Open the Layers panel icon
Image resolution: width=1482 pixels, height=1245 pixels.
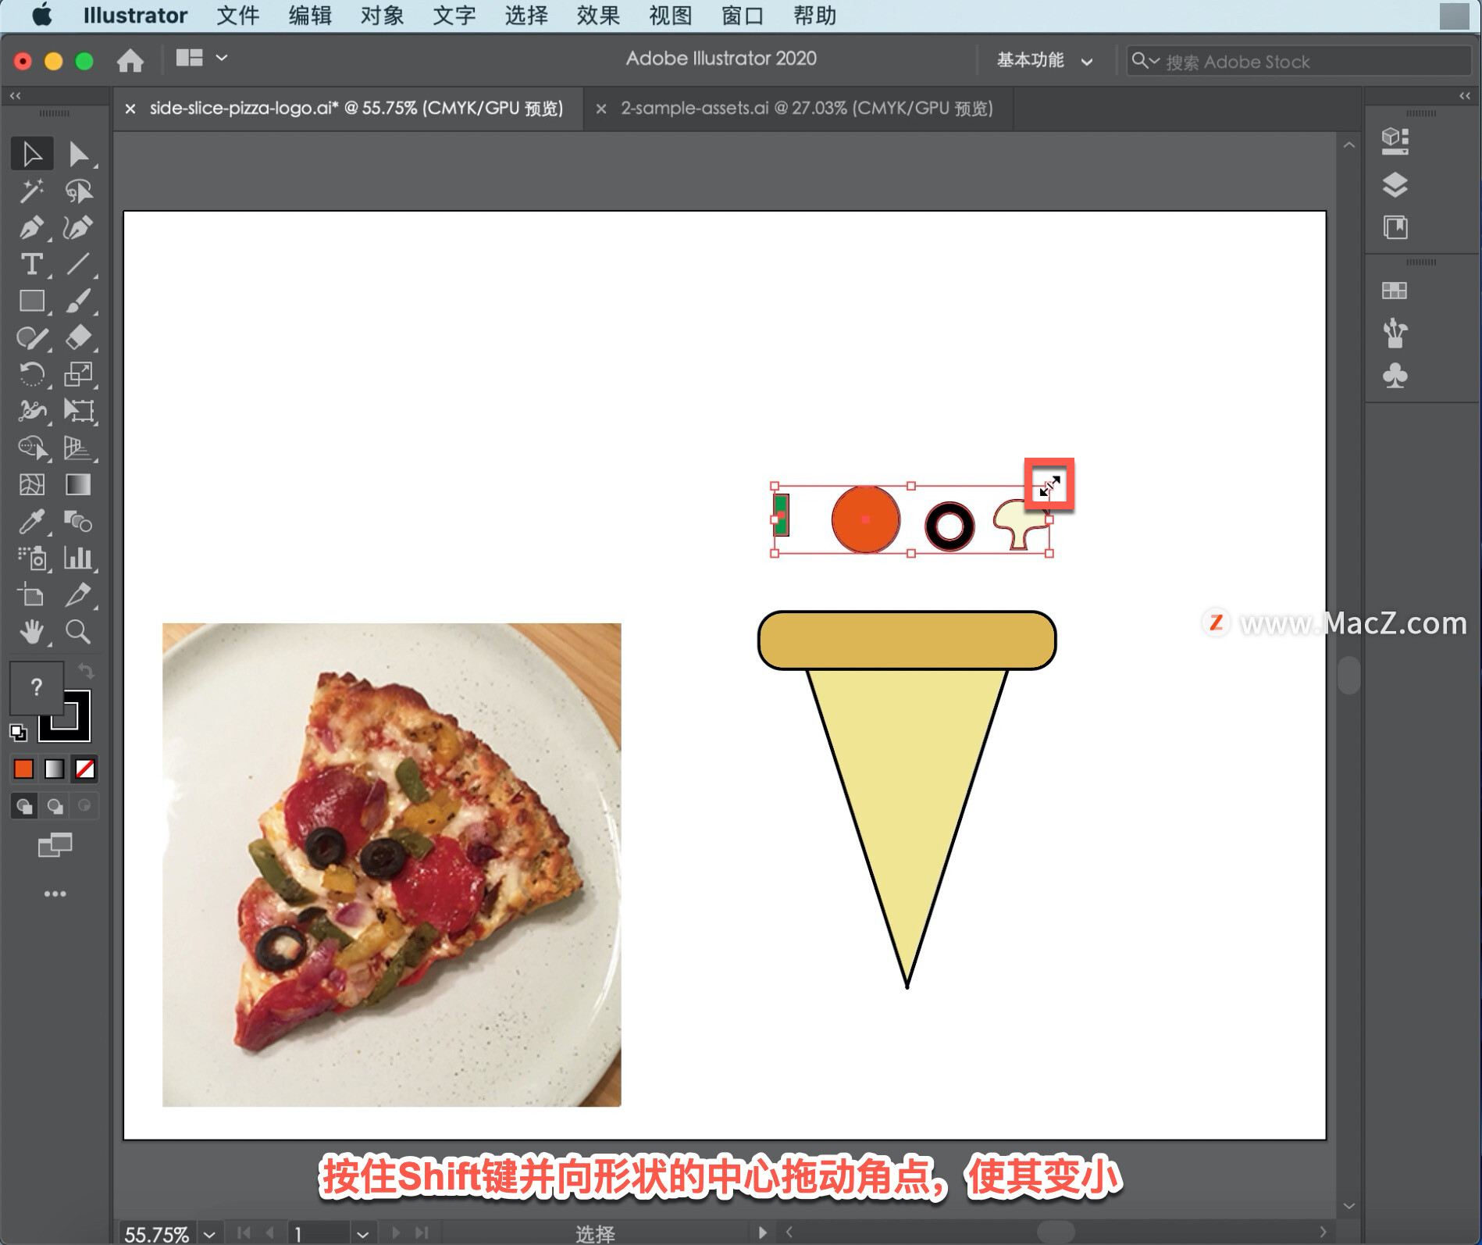pos(1395,185)
